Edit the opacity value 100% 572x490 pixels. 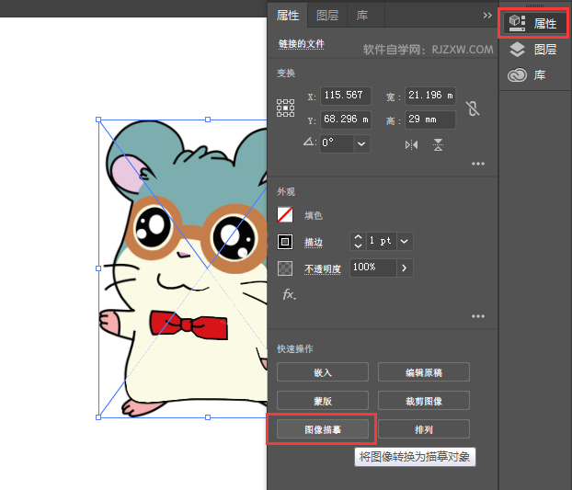[372, 268]
